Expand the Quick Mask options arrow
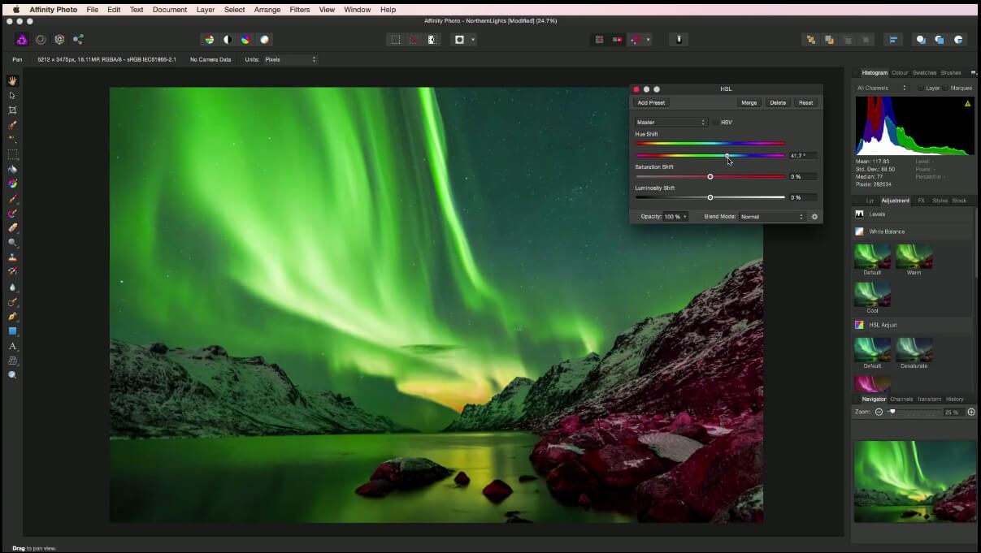Screen dimensions: 981x553 [x=473, y=39]
